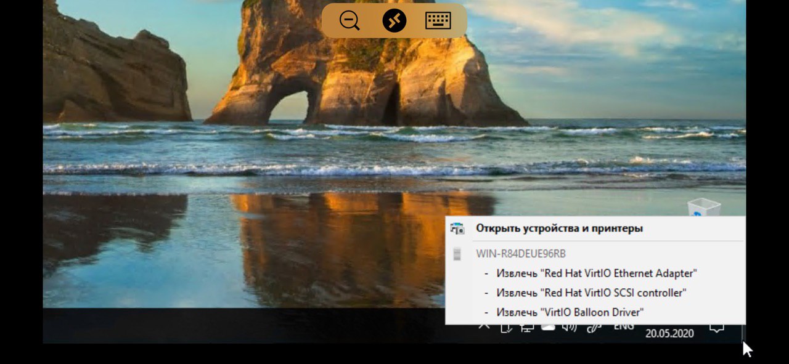Click the safely remove hardware tray icon

(x=505, y=328)
